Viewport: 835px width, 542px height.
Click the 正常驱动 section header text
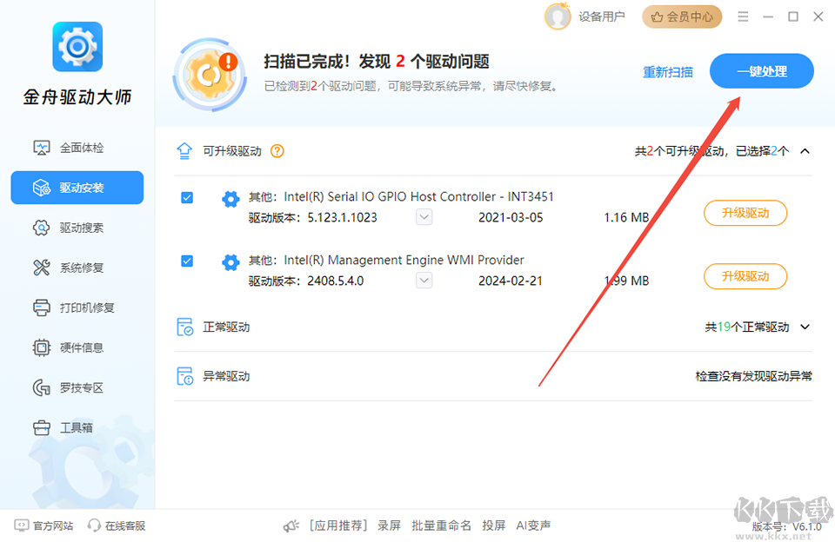[x=226, y=327]
